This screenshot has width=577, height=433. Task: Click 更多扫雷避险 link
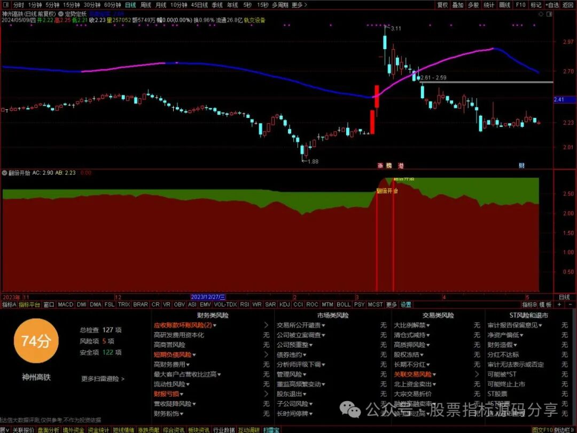(103, 378)
